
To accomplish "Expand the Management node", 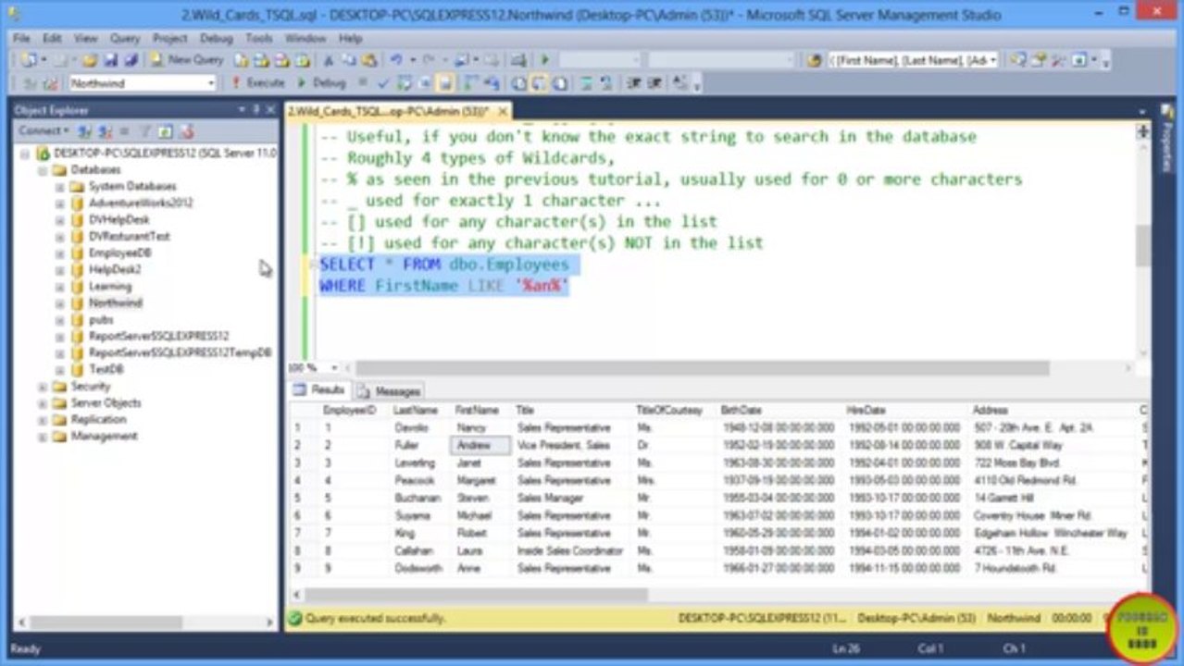I will [43, 437].
